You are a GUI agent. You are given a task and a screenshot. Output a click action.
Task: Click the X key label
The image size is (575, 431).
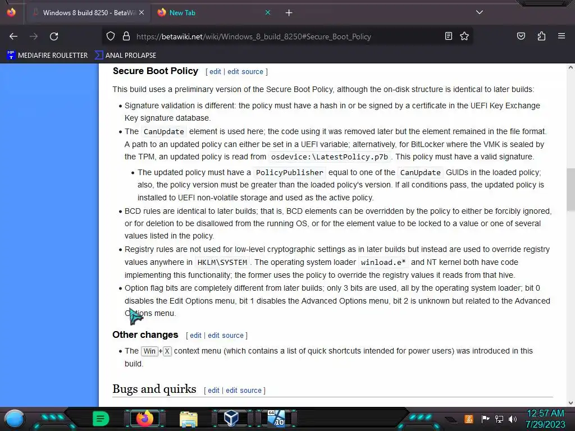pos(167,351)
